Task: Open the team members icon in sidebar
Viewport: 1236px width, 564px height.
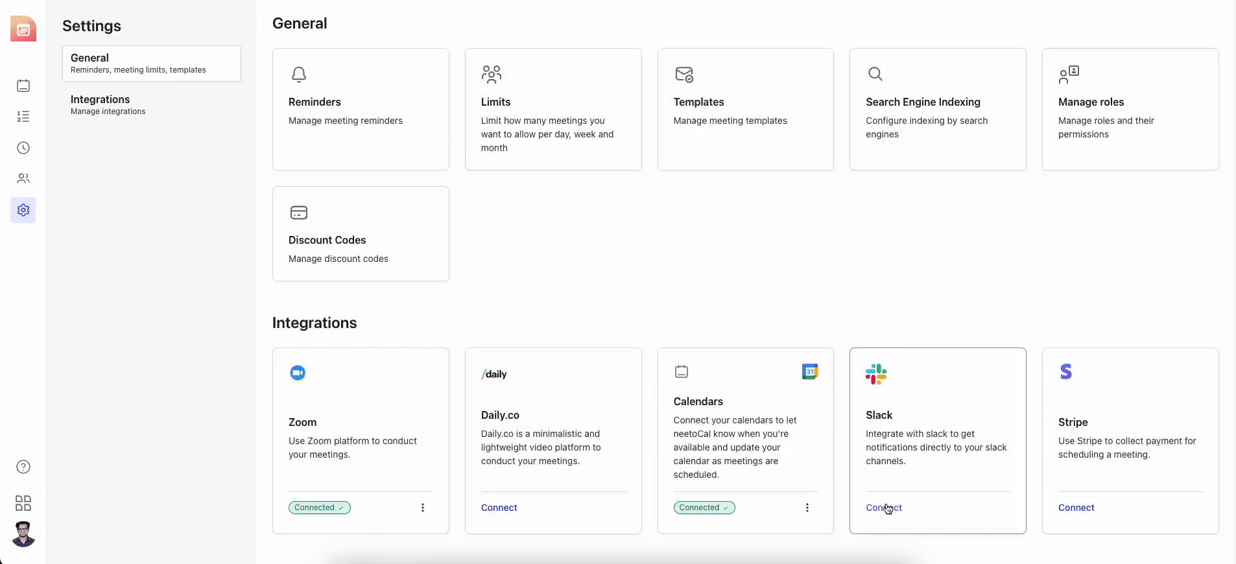Action: point(23,178)
